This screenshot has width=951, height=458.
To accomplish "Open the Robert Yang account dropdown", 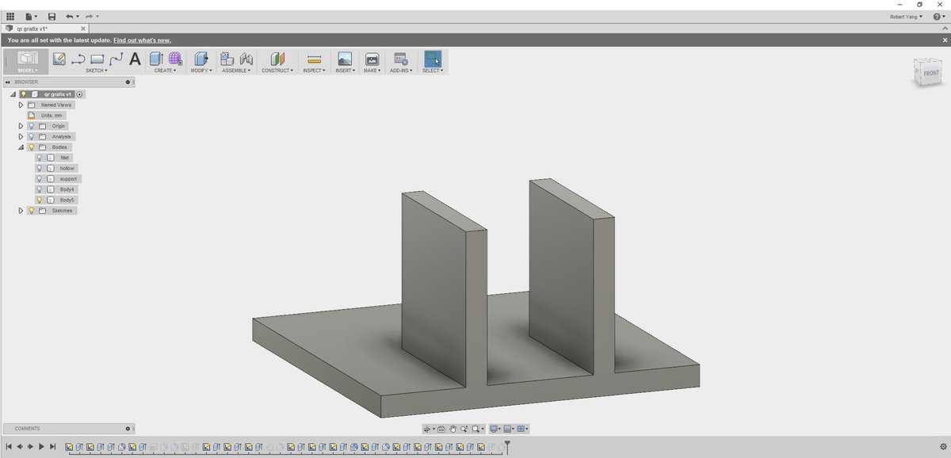I will (906, 16).
